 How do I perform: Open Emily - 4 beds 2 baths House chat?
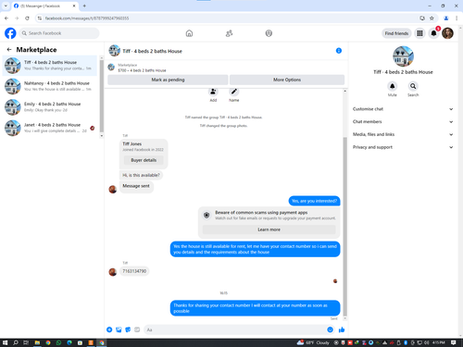pos(50,107)
